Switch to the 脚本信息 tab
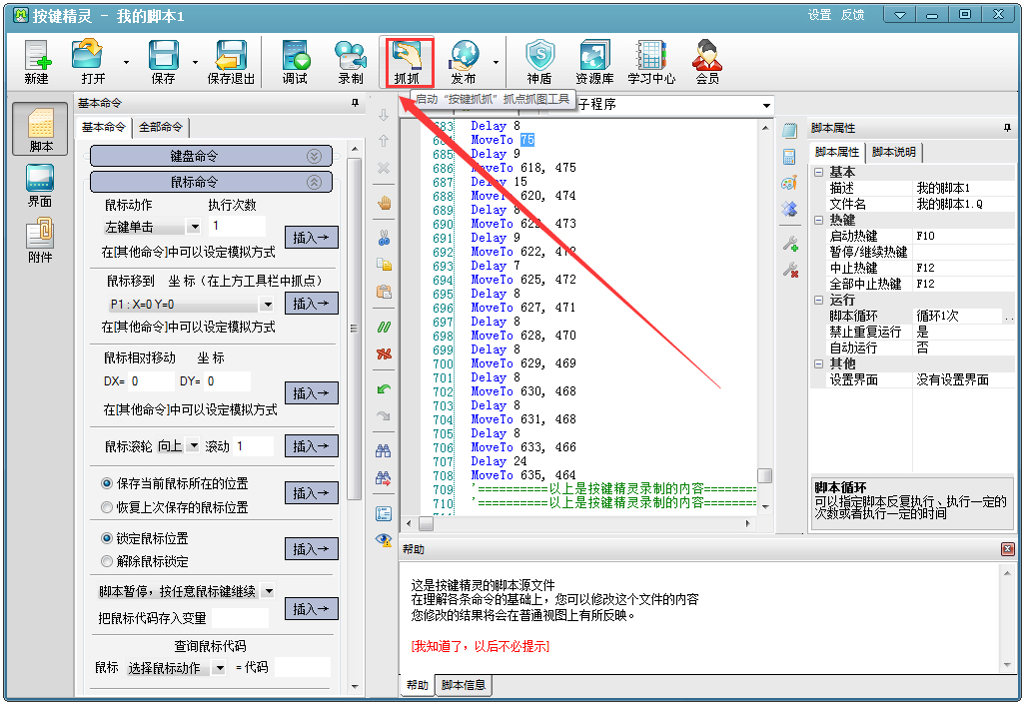The image size is (1025, 704). [x=464, y=685]
